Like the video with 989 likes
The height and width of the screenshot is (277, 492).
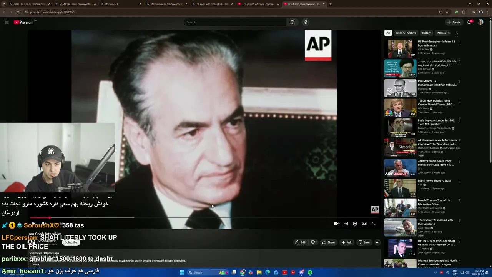point(300,242)
